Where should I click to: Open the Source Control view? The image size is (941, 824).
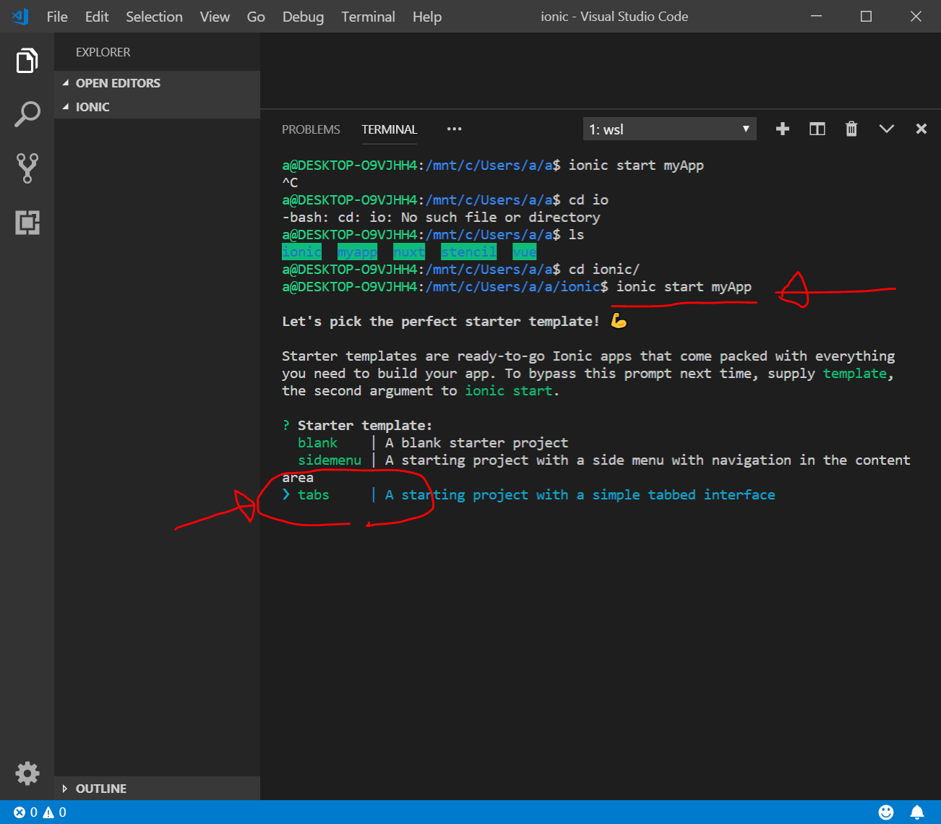point(27,168)
